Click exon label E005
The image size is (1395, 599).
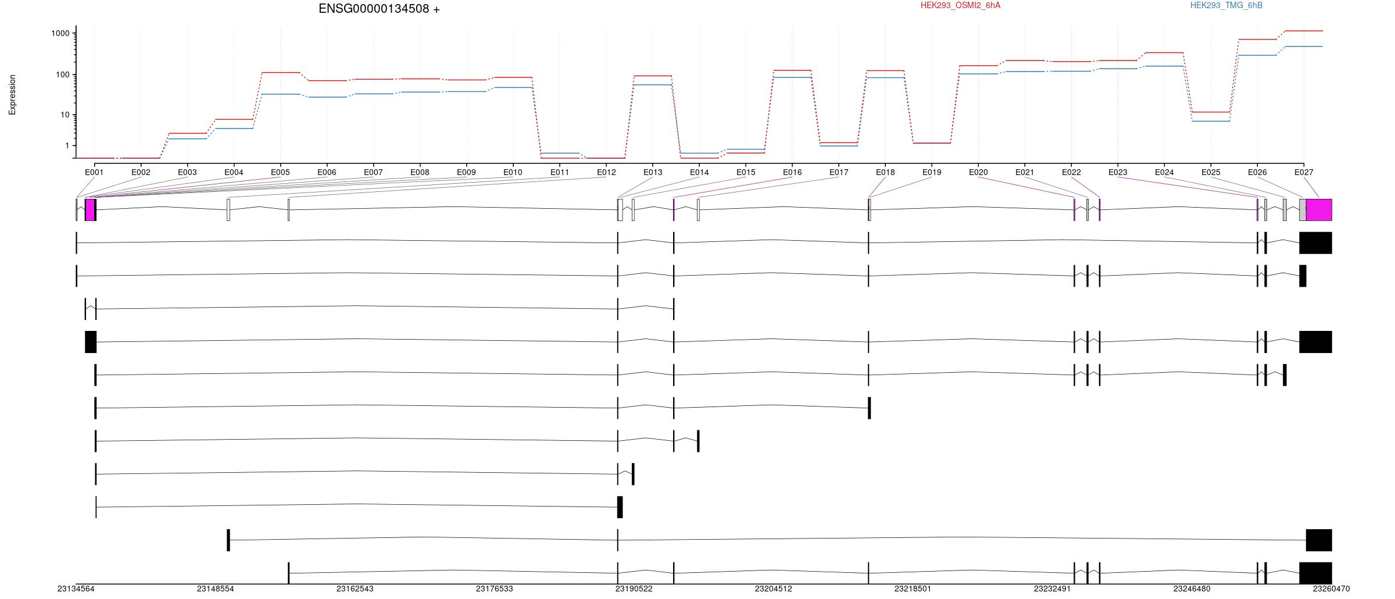[280, 172]
